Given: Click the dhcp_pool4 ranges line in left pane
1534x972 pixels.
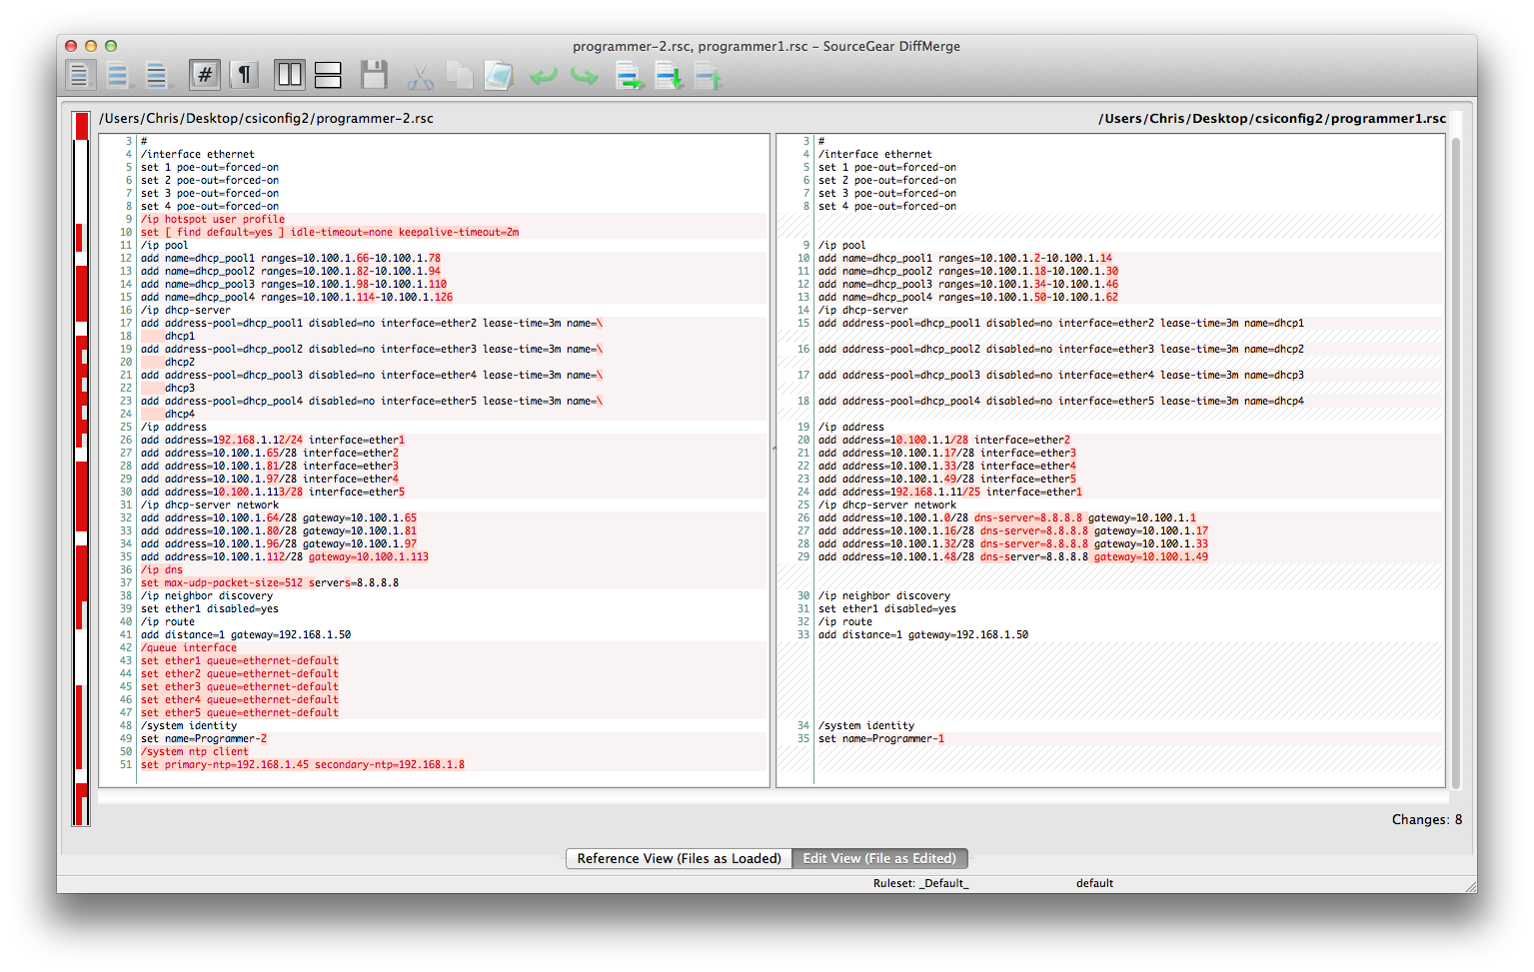Looking at the screenshot, I should [297, 297].
